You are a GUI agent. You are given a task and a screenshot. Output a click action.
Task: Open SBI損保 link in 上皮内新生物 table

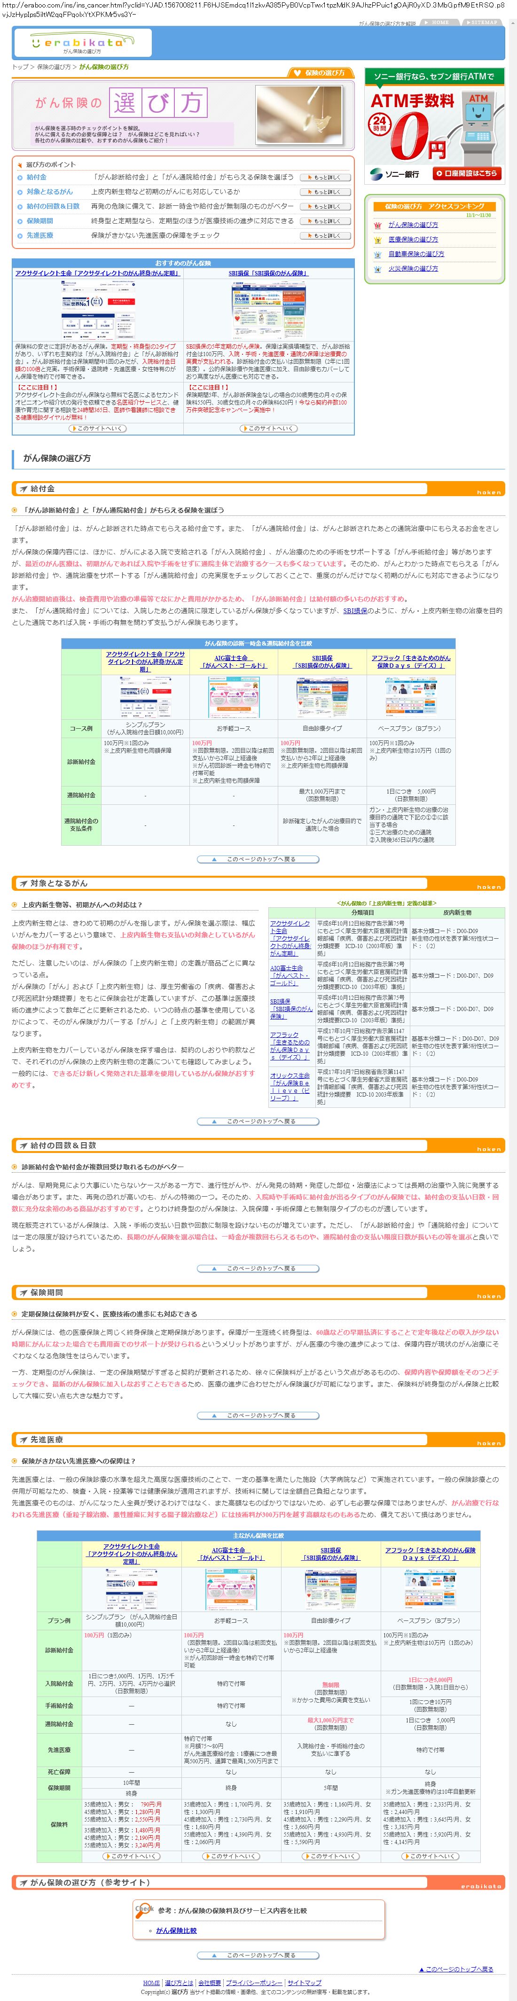click(291, 1009)
